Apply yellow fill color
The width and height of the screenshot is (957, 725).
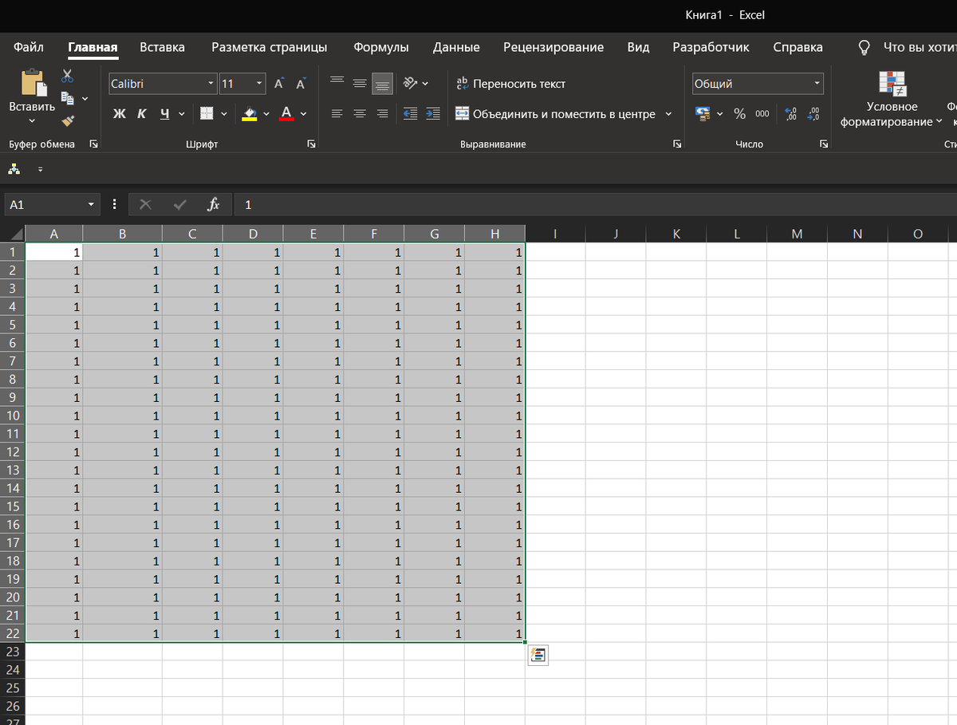(250, 114)
